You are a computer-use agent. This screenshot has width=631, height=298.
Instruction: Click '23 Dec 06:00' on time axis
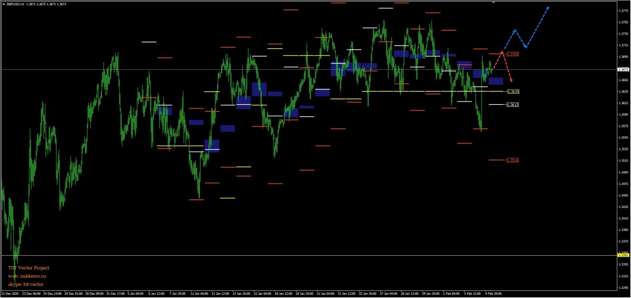[31, 294]
